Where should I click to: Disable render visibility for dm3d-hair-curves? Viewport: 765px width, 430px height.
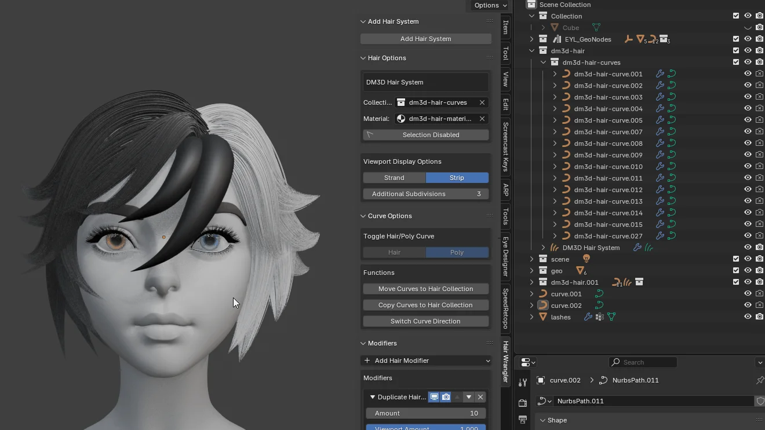[x=760, y=61]
